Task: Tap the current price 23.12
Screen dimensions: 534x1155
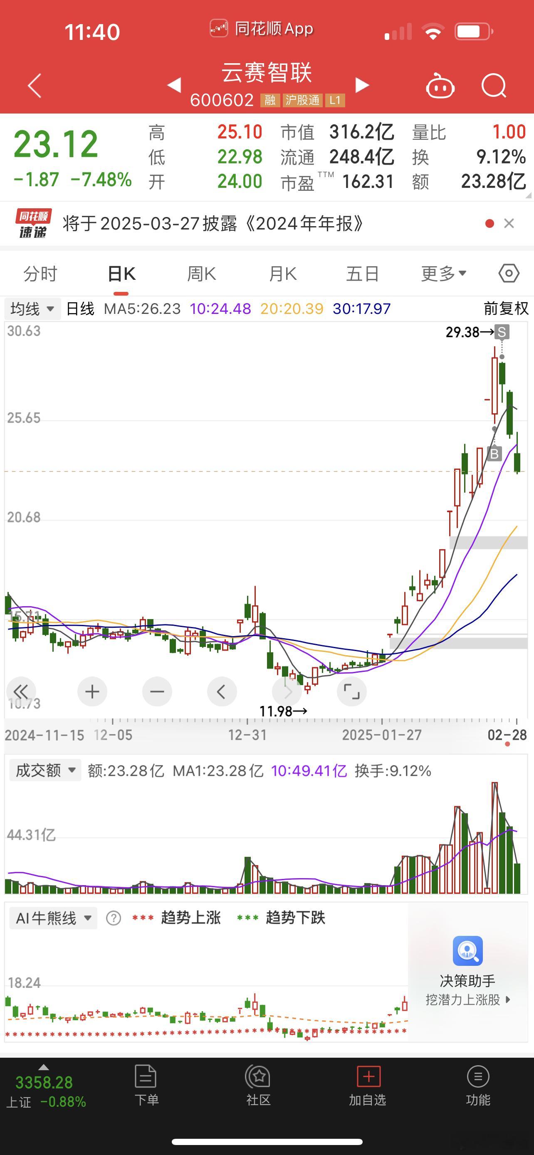Action: [x=56, y=144]
